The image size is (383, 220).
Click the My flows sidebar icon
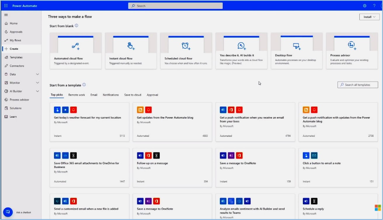6,40
